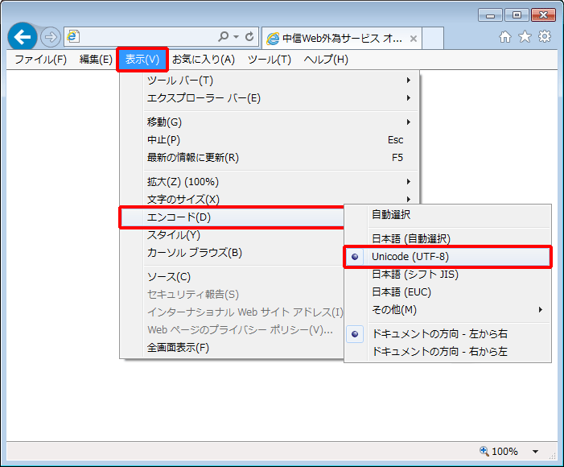Screen dimensions: 564x467
Task: Select Unicode (UTF-8) encoding
Action: (448, 257)
